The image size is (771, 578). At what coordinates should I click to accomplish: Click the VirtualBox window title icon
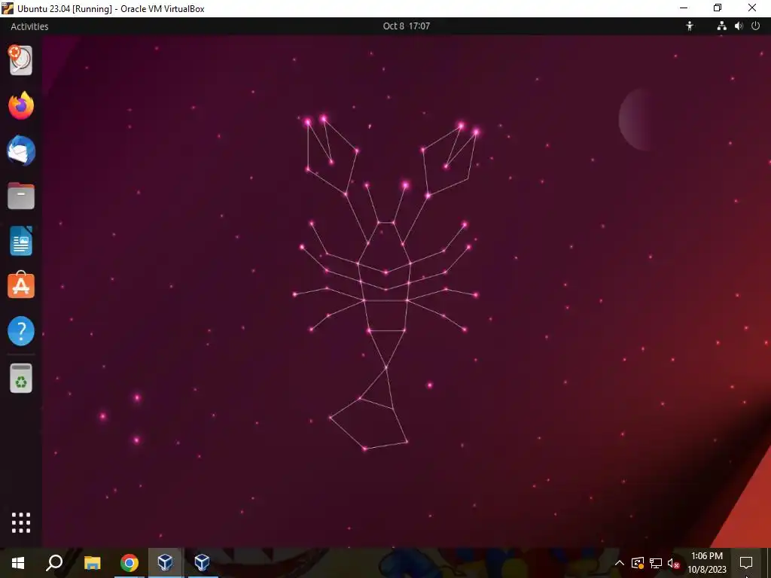(8, 8)
